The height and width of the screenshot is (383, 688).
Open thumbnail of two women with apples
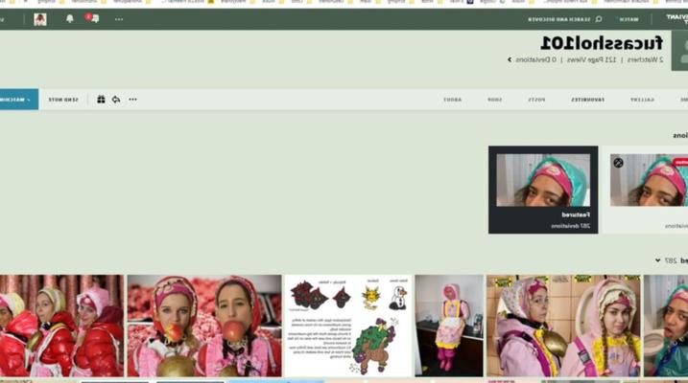pyautogui.click(x=204, y=326)
